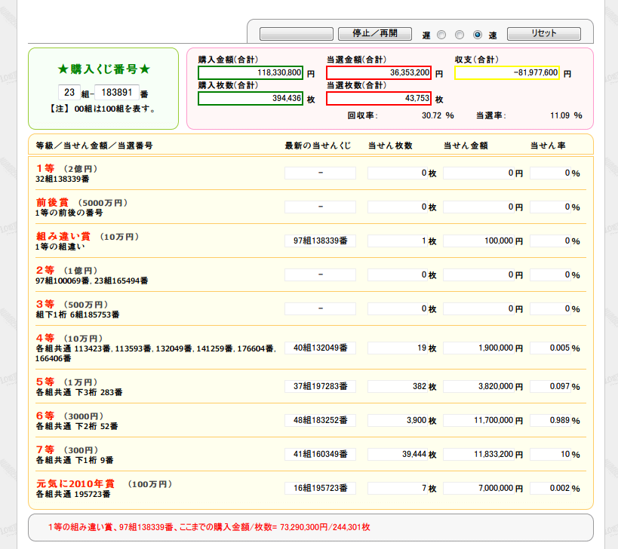Click 7等 winning count 39,444 field
The width and height of the screenshot is (618, 549).
point(397,455)
